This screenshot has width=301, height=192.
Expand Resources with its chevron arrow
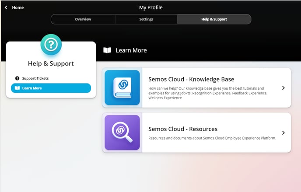pyautogui.click(x=283, y=133)
